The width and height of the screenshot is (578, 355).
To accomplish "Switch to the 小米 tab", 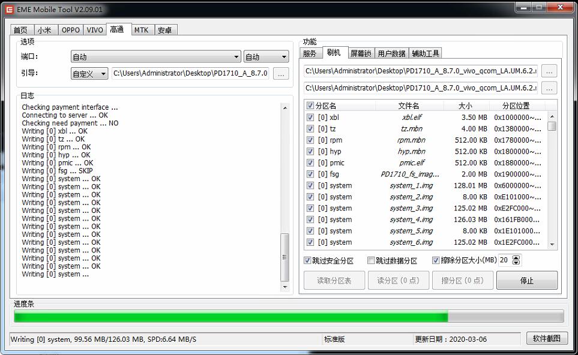I will (44, 30).
